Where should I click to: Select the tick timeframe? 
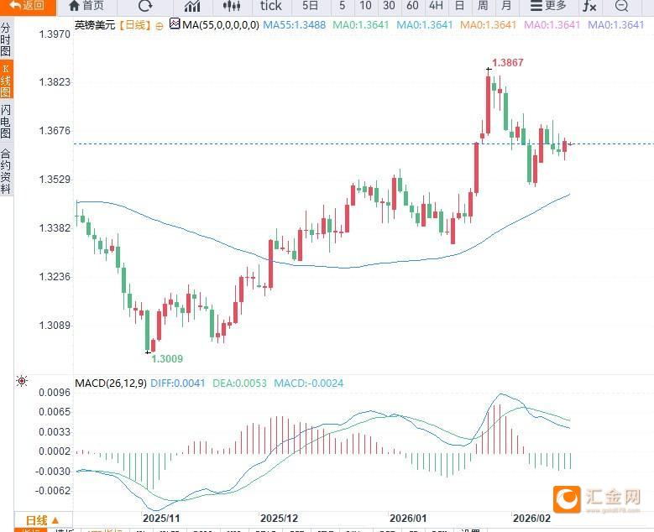270,6
